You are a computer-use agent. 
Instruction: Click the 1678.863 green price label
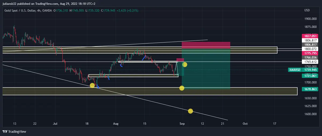click(x=310, y=89)
